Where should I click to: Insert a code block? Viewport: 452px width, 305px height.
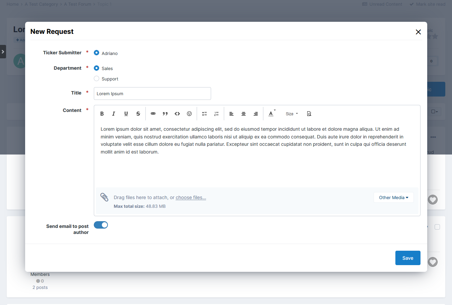click(x=177, y=114)
